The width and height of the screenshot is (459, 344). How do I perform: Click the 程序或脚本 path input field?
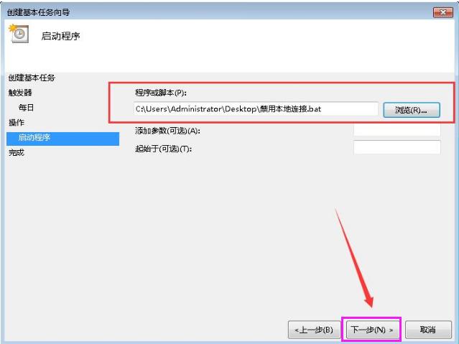tap(256, 109)
